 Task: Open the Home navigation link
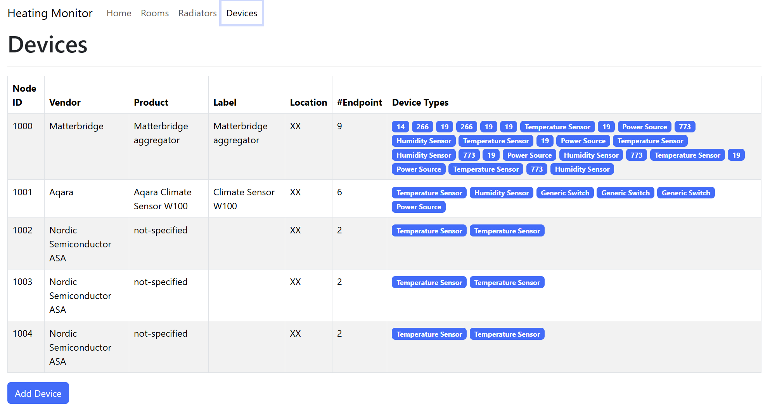pos(119,13)
